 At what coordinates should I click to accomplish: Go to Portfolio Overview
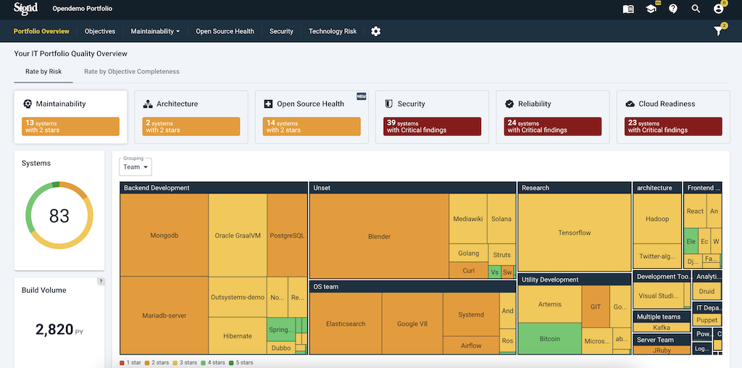coord(41,31)
